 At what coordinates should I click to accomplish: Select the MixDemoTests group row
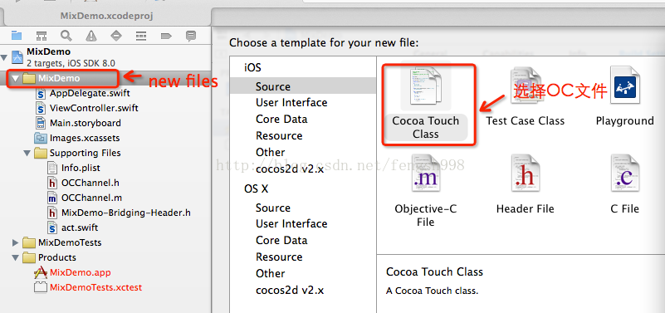pyautogui.click(x=105, y=242)
